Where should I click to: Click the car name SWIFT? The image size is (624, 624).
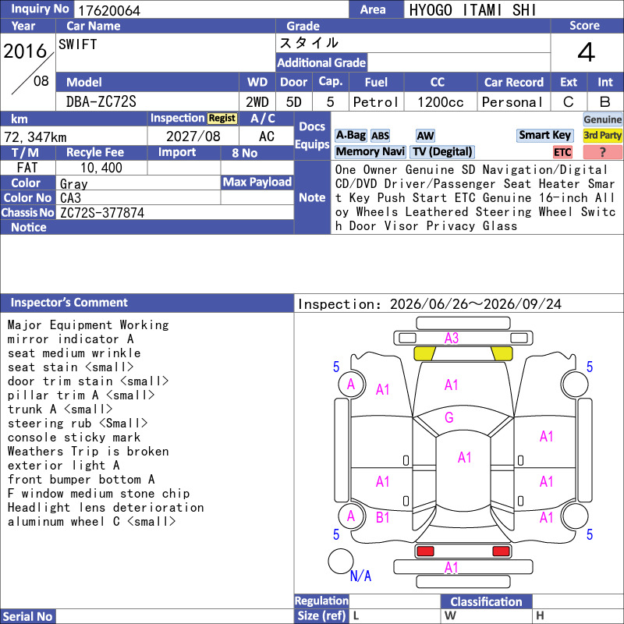click(77, 44)
